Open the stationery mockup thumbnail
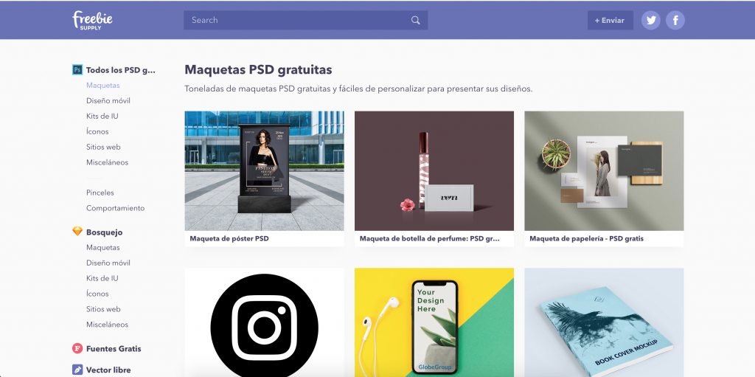The height and width of the screenshot is (377, 755). (604, 171)
